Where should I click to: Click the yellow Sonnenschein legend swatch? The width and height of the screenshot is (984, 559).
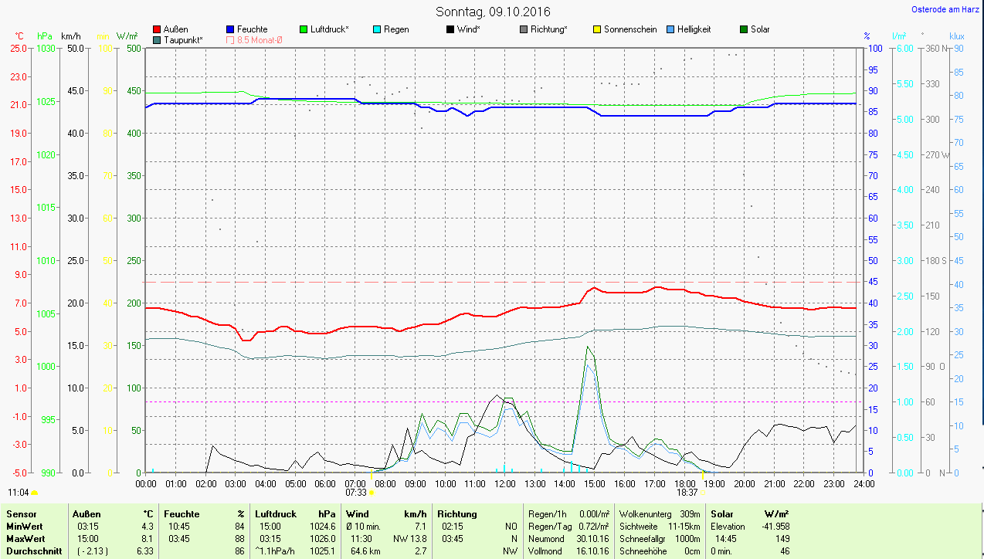click(597, 29)
